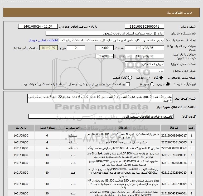Click the GSKILL DDR4 3200 RAM item name
The image size is (203, 196).
(x=123, y=173)
